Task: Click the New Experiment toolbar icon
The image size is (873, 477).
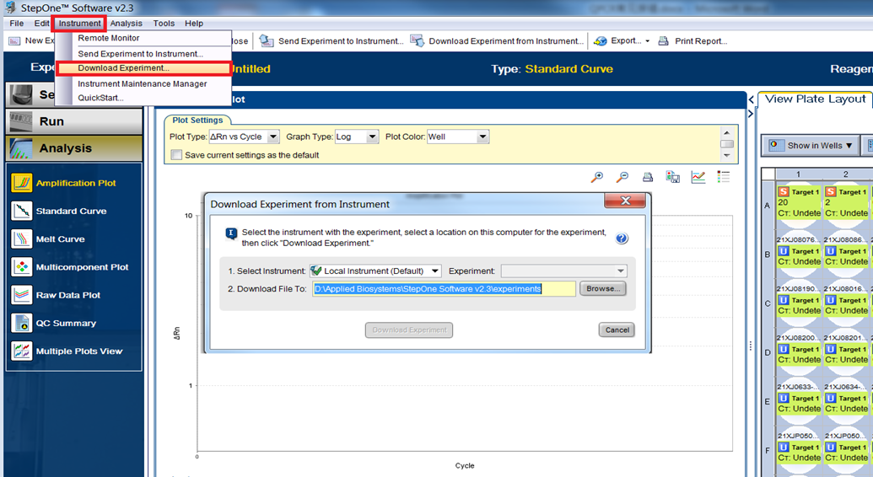Action: 14,40
